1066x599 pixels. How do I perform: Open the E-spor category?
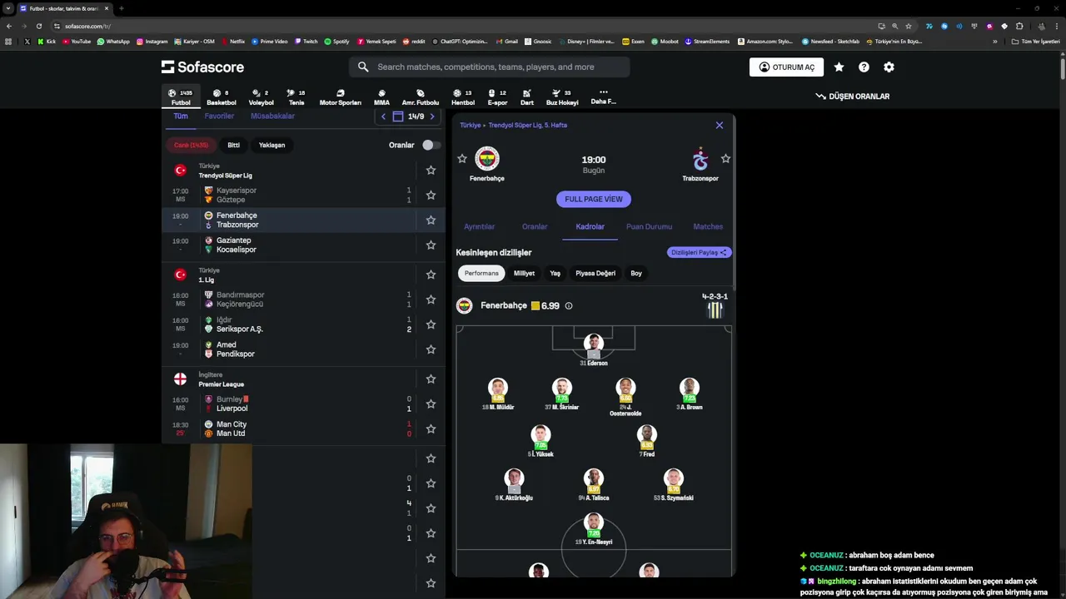497,97
